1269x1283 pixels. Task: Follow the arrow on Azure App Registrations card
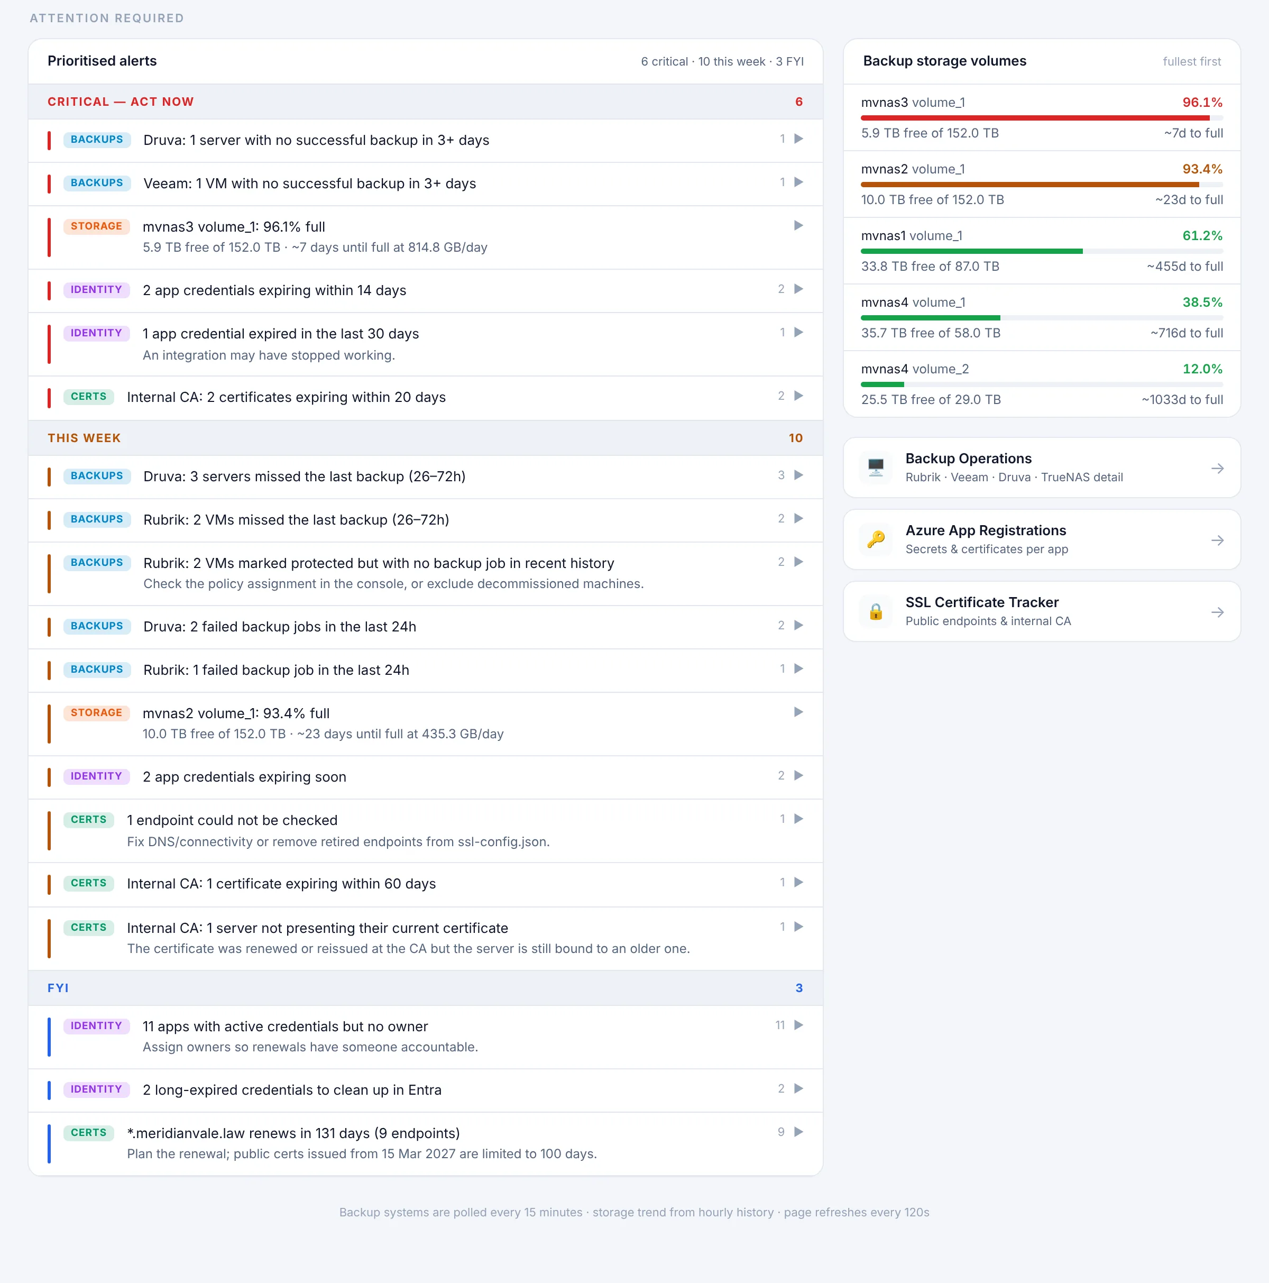click(1217, 540)
